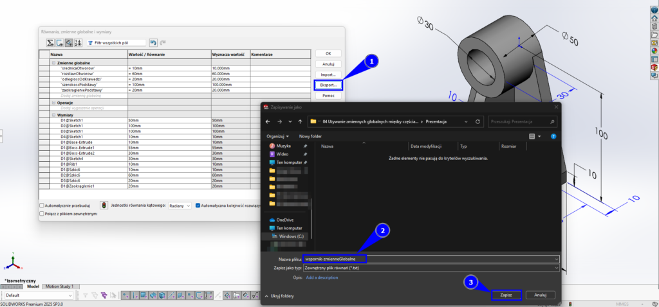Click the Import... button
The width and height of the screenshot is (659, 307).
coord(328,75)
